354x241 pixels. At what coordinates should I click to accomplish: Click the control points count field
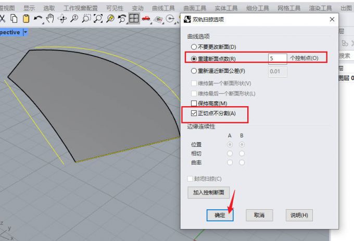[x=277, y=58]
